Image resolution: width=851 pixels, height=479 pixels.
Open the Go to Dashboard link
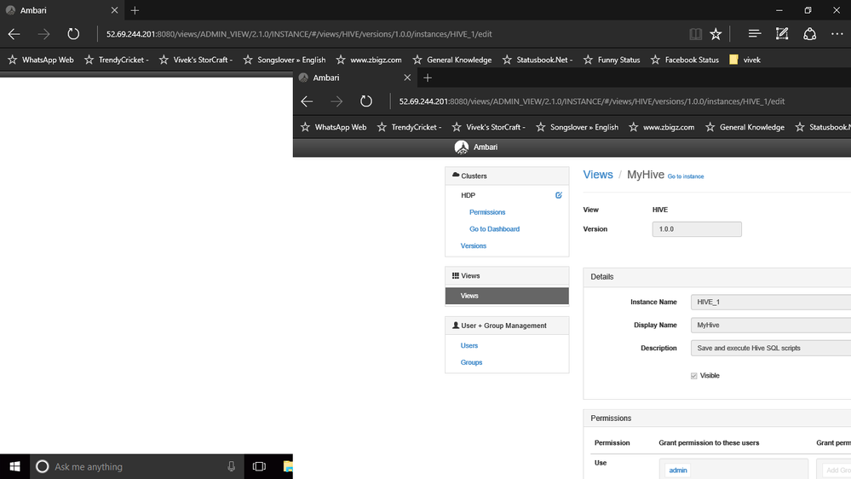[x=494, y=228]
